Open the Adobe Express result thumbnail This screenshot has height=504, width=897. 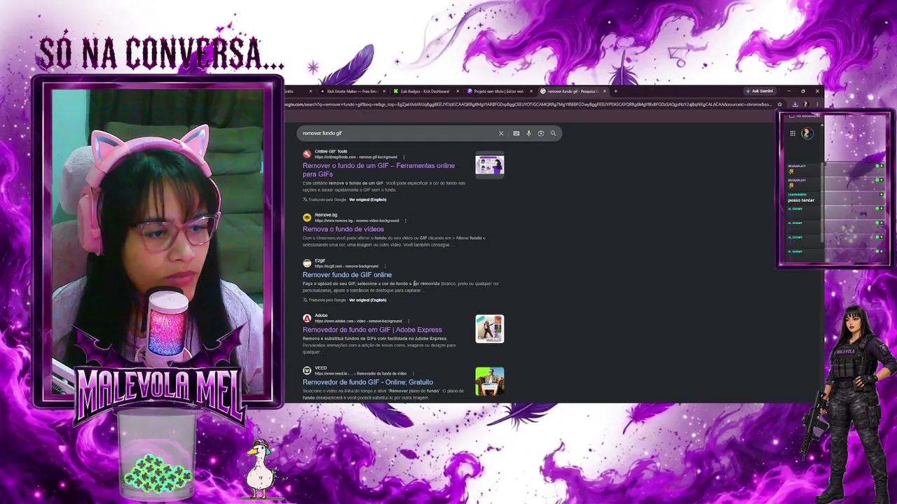[489, 329]
